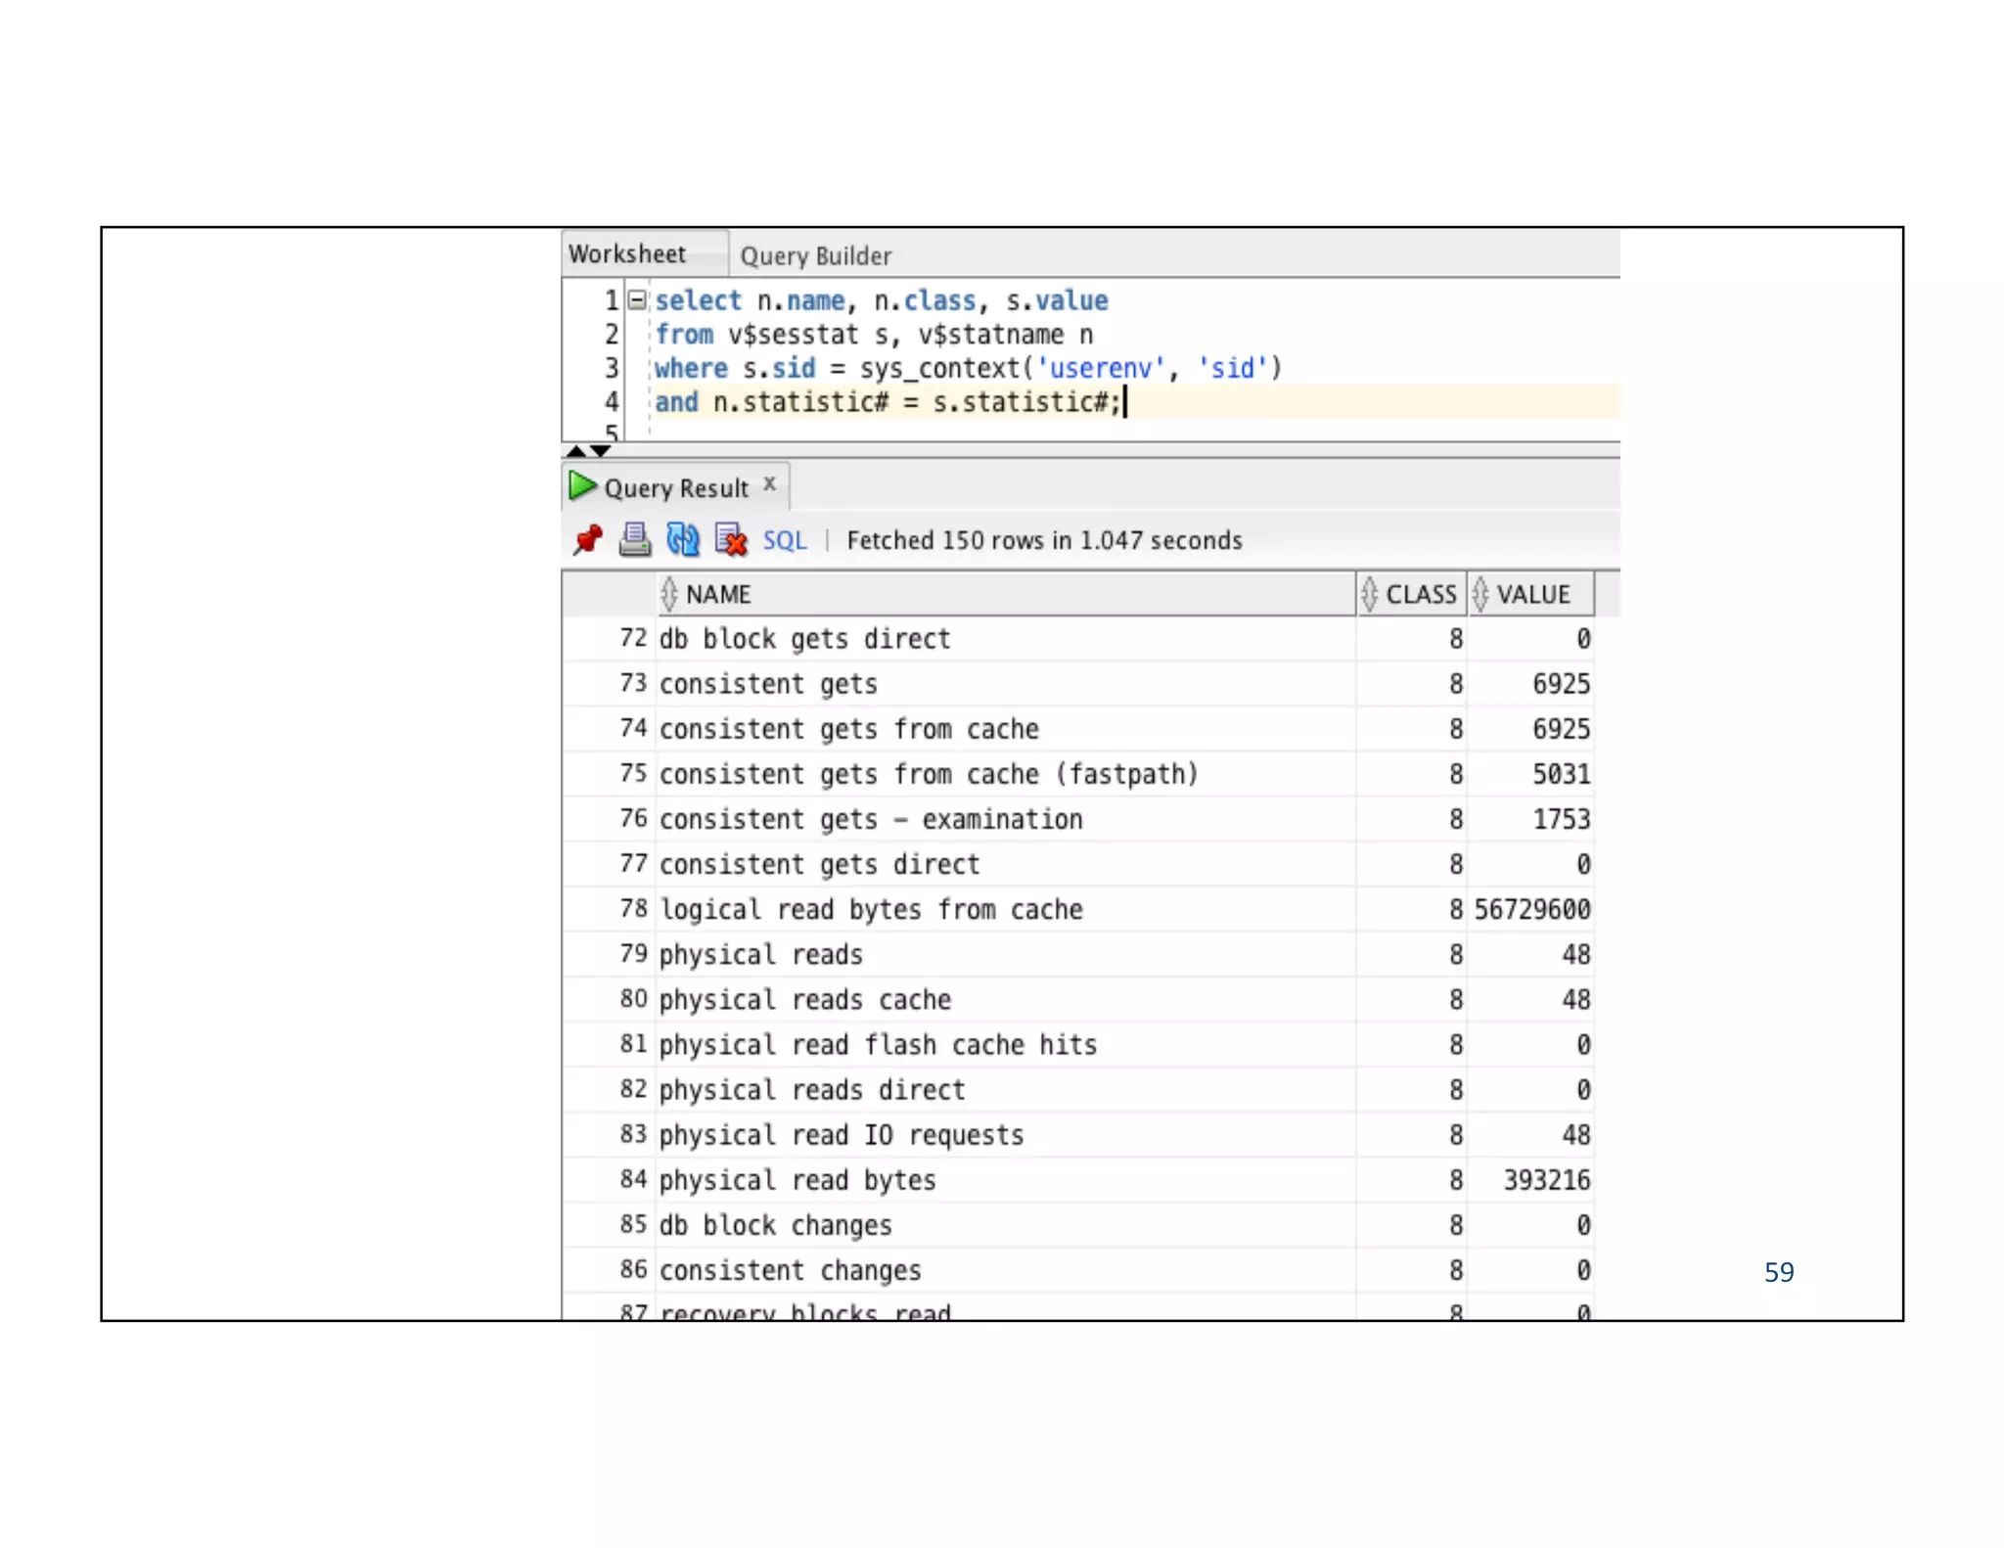Image resolution: width=2004 pixels, height=1548 pixels.
Task: Select the Worksheet tab
Action: [628, 254]
